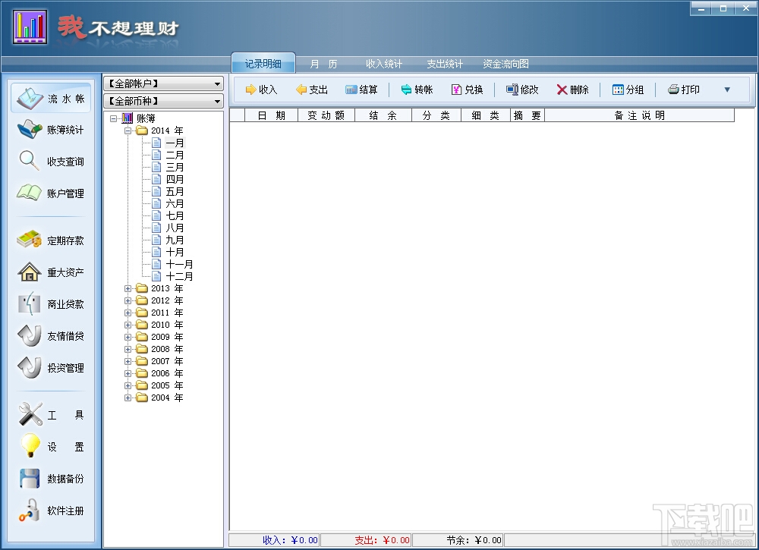Open 重大资产 house icon in the sidebar
Screen dimensions: 759x550
[x=51, y=272]
